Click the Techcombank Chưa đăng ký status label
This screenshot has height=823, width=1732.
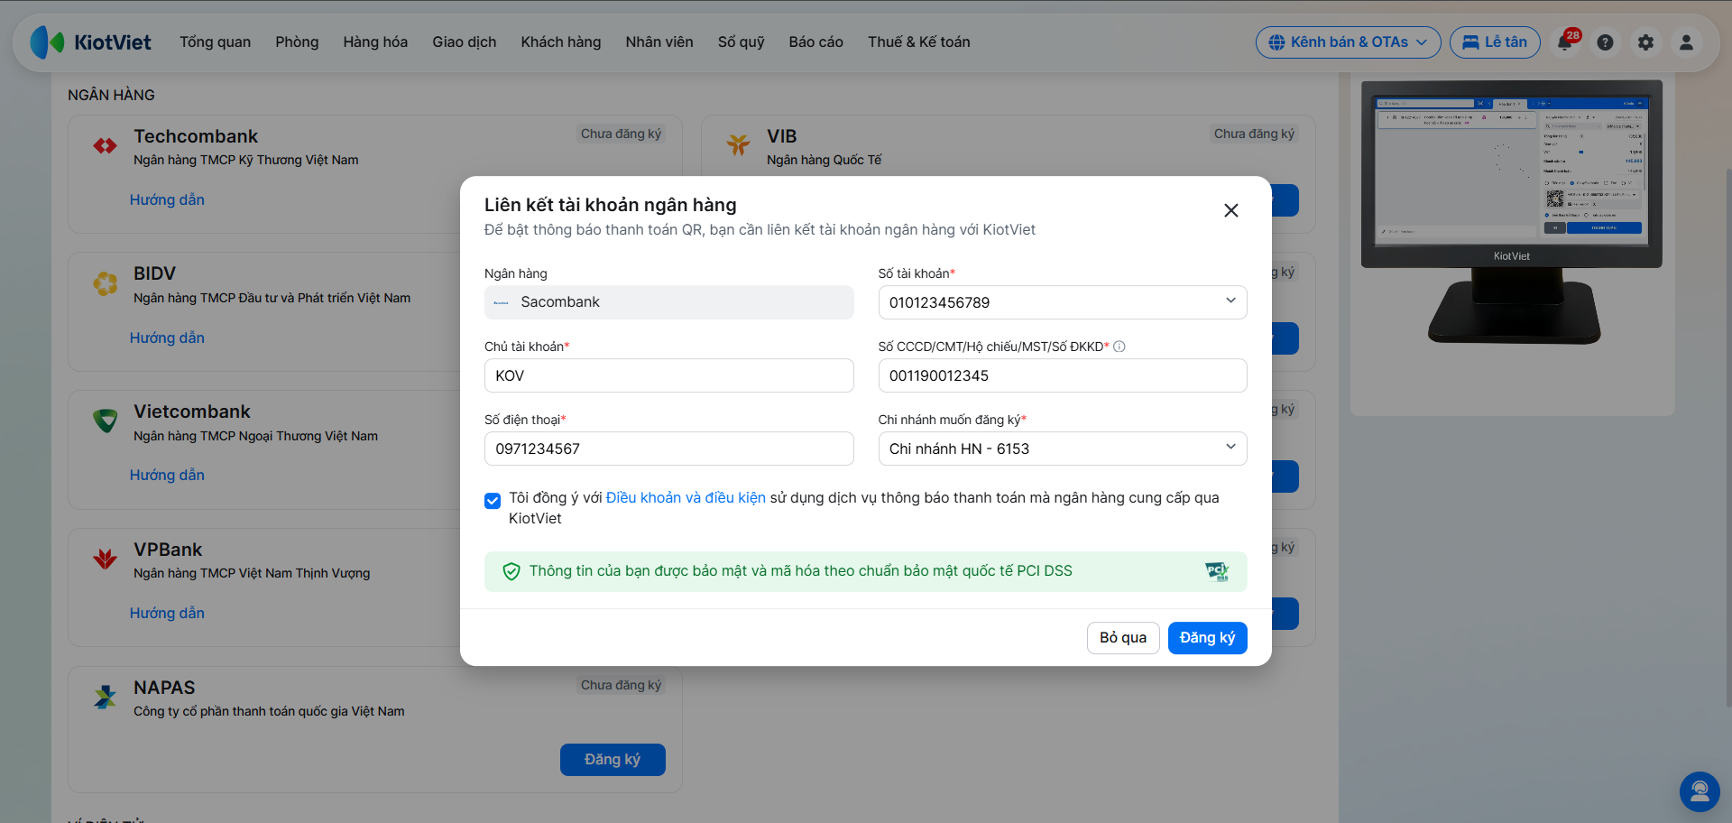(622, 134)
